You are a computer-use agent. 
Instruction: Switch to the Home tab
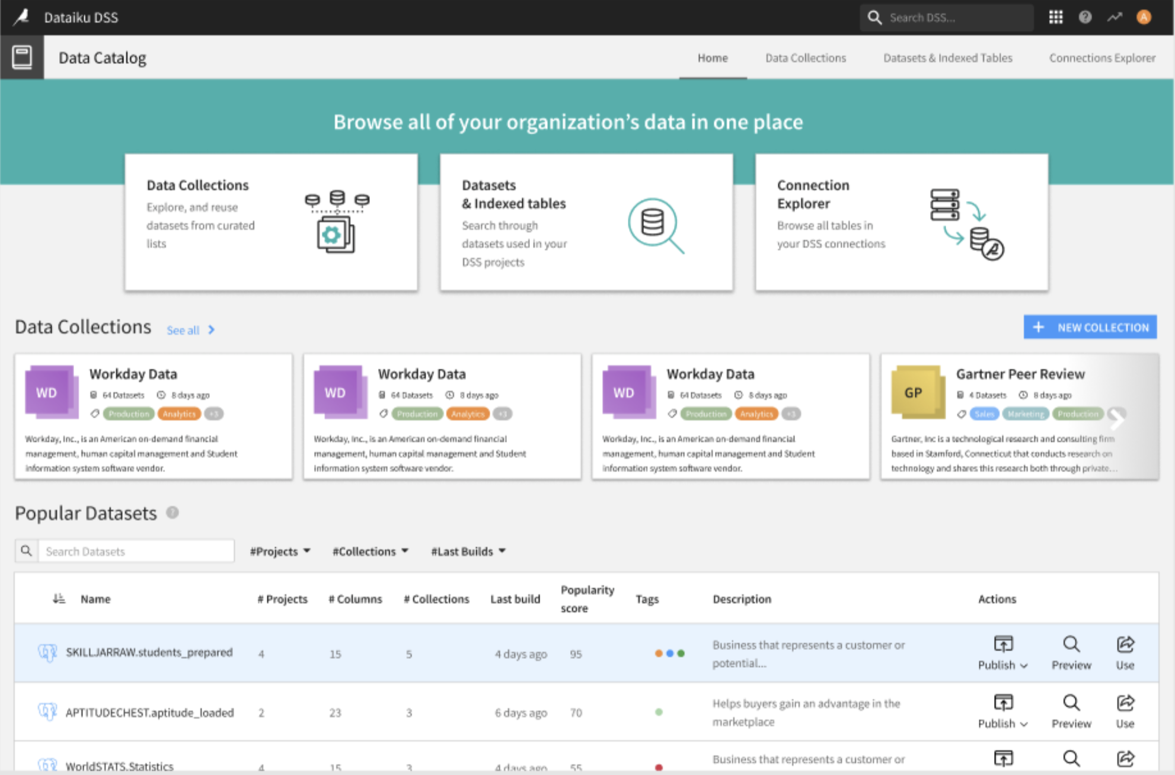click(x=713, y=57)
